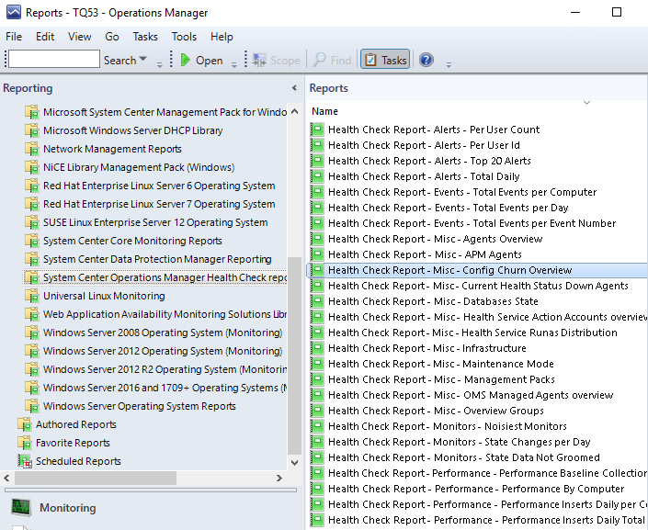Open toolbar options after Search button

(159, 63)
